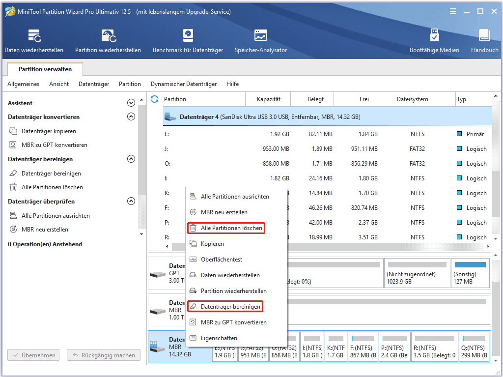Viewport: 503px width, 377px height.
Task: Select (Nicht zugeordnet) 1023.9 GB block
Action: [417, 273]
